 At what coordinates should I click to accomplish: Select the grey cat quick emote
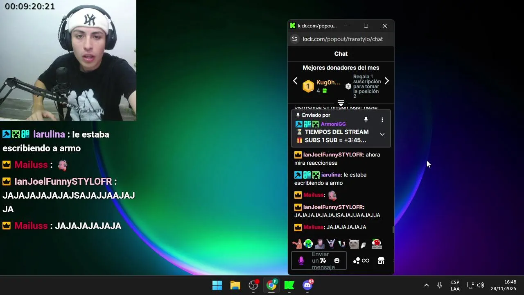354,244
